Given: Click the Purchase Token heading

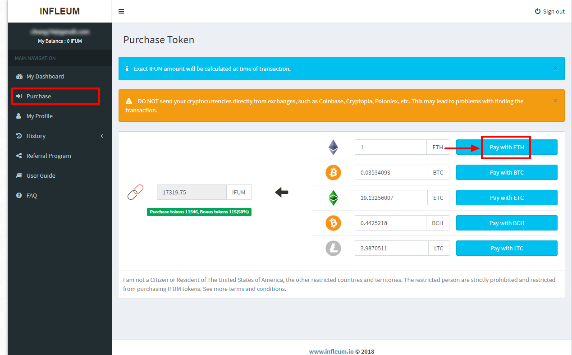Looking at the screenshot, I should click(x=159, y=40).
